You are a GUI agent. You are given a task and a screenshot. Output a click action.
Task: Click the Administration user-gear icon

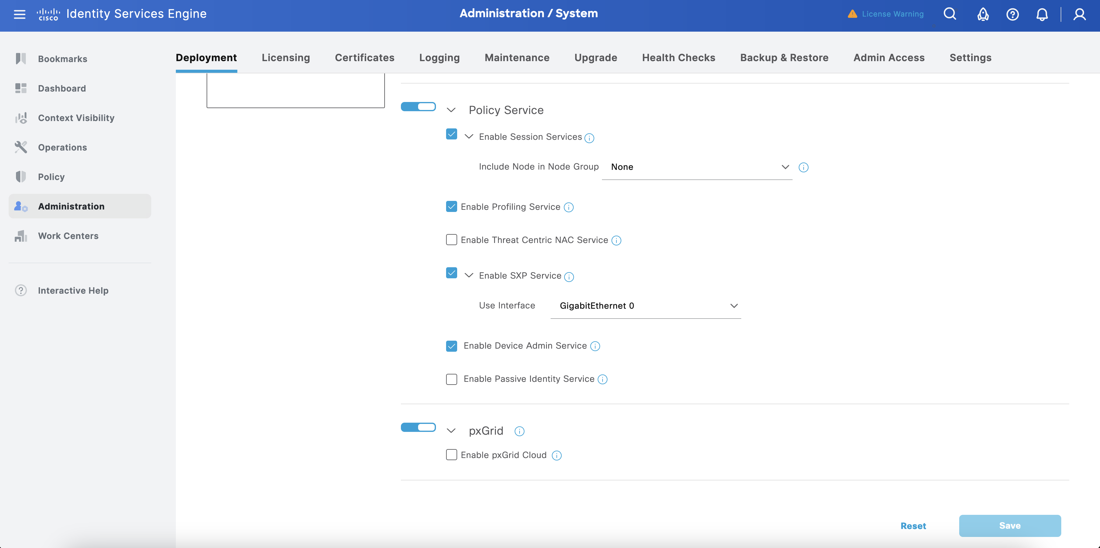(x=21, y=206)
